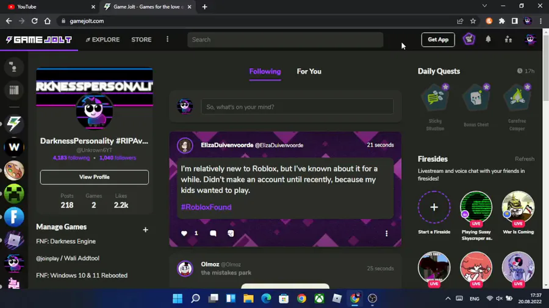This screenshot has height=308, width=549.
Task: Open the Game Jolt lightning community icon
Action: 14,124
